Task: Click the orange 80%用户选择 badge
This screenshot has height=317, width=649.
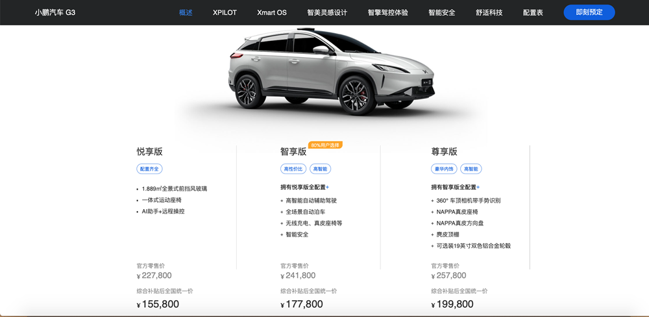Action: 325,145
